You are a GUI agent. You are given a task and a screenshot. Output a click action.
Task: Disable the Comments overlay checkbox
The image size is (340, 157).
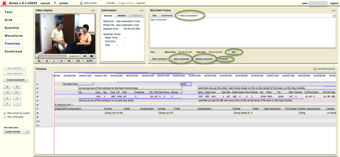tap(315, 69)
